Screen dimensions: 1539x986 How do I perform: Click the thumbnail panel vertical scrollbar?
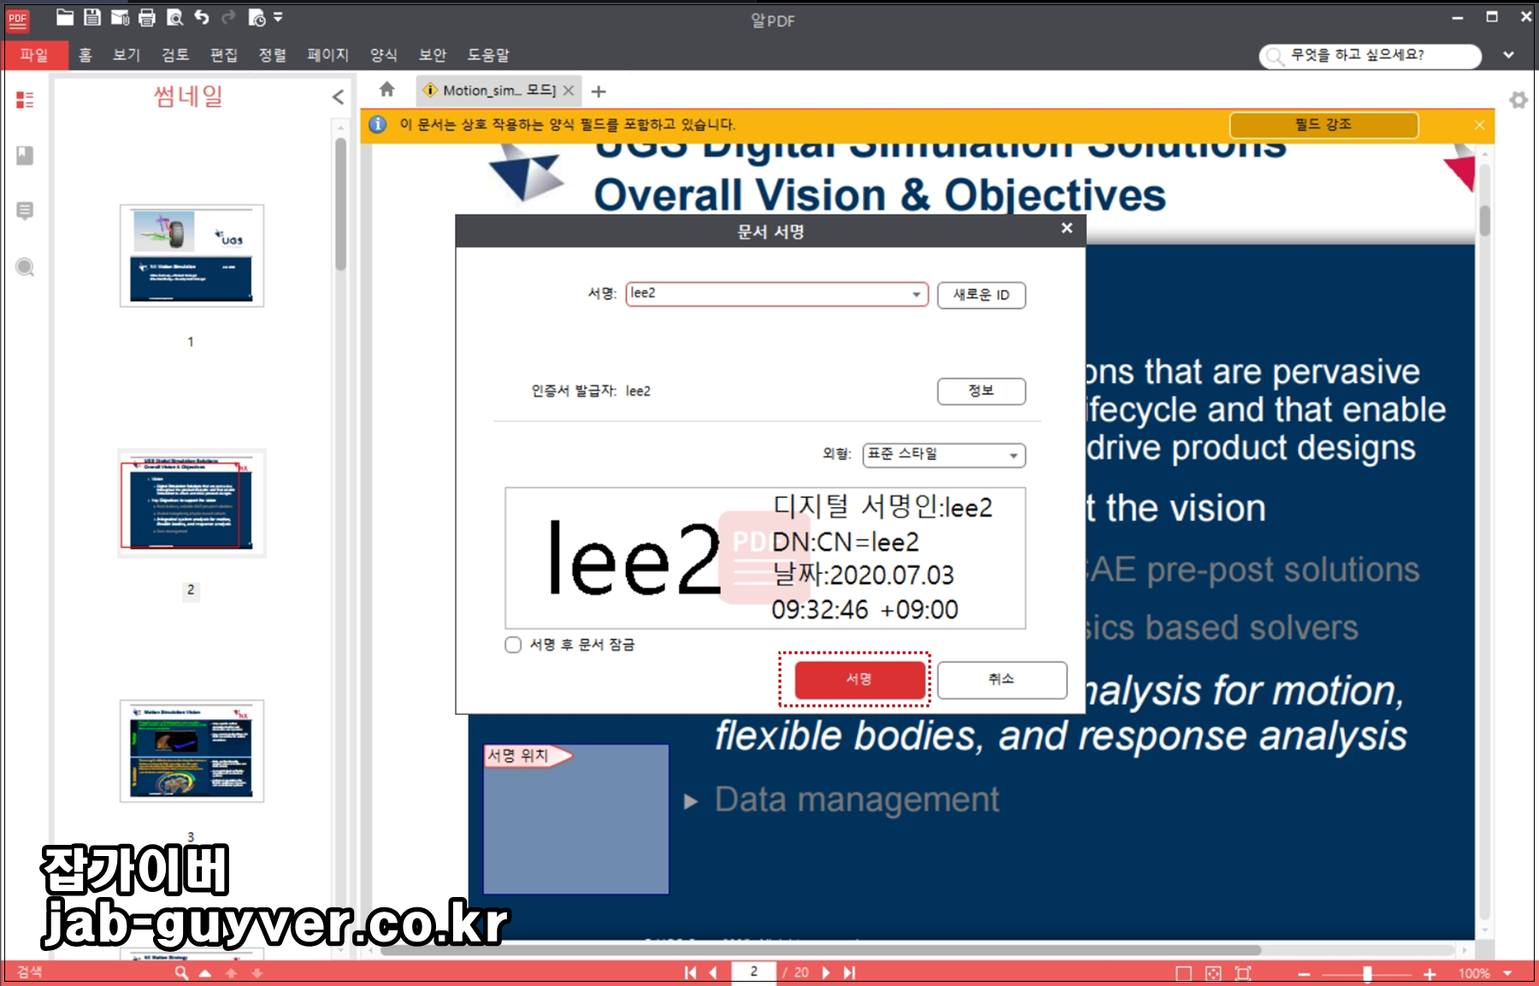pyautogui.click(x=340, y=205)
